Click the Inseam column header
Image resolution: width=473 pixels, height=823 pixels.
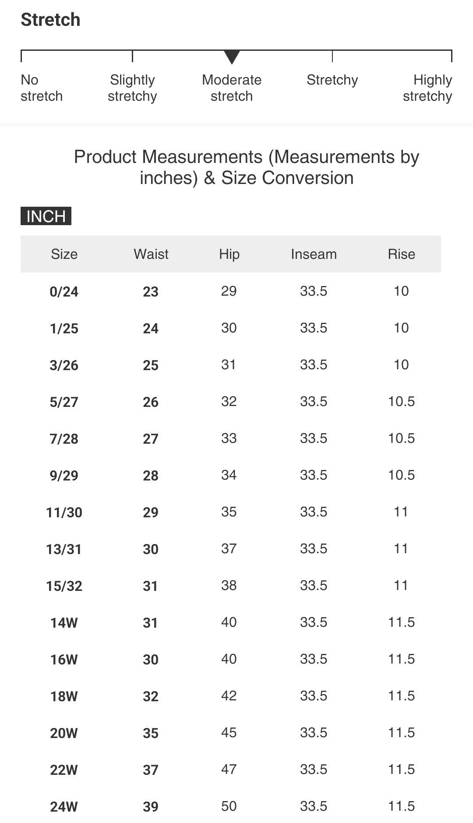click(314, 254)
